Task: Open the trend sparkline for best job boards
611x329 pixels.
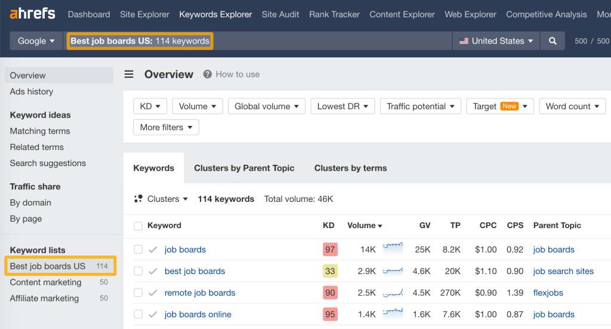Action: [x=393, y=270]
